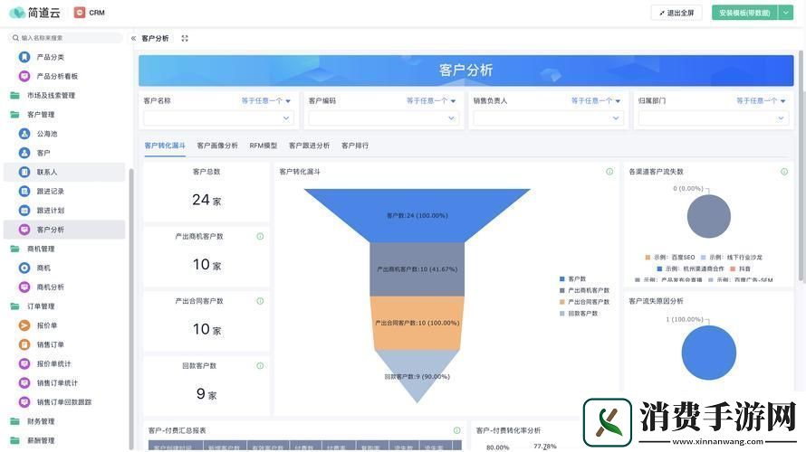Screen dimensions: 806x452
Task: Click info icon on 各渠道客户流失数 chart
Action: (784, 172)
